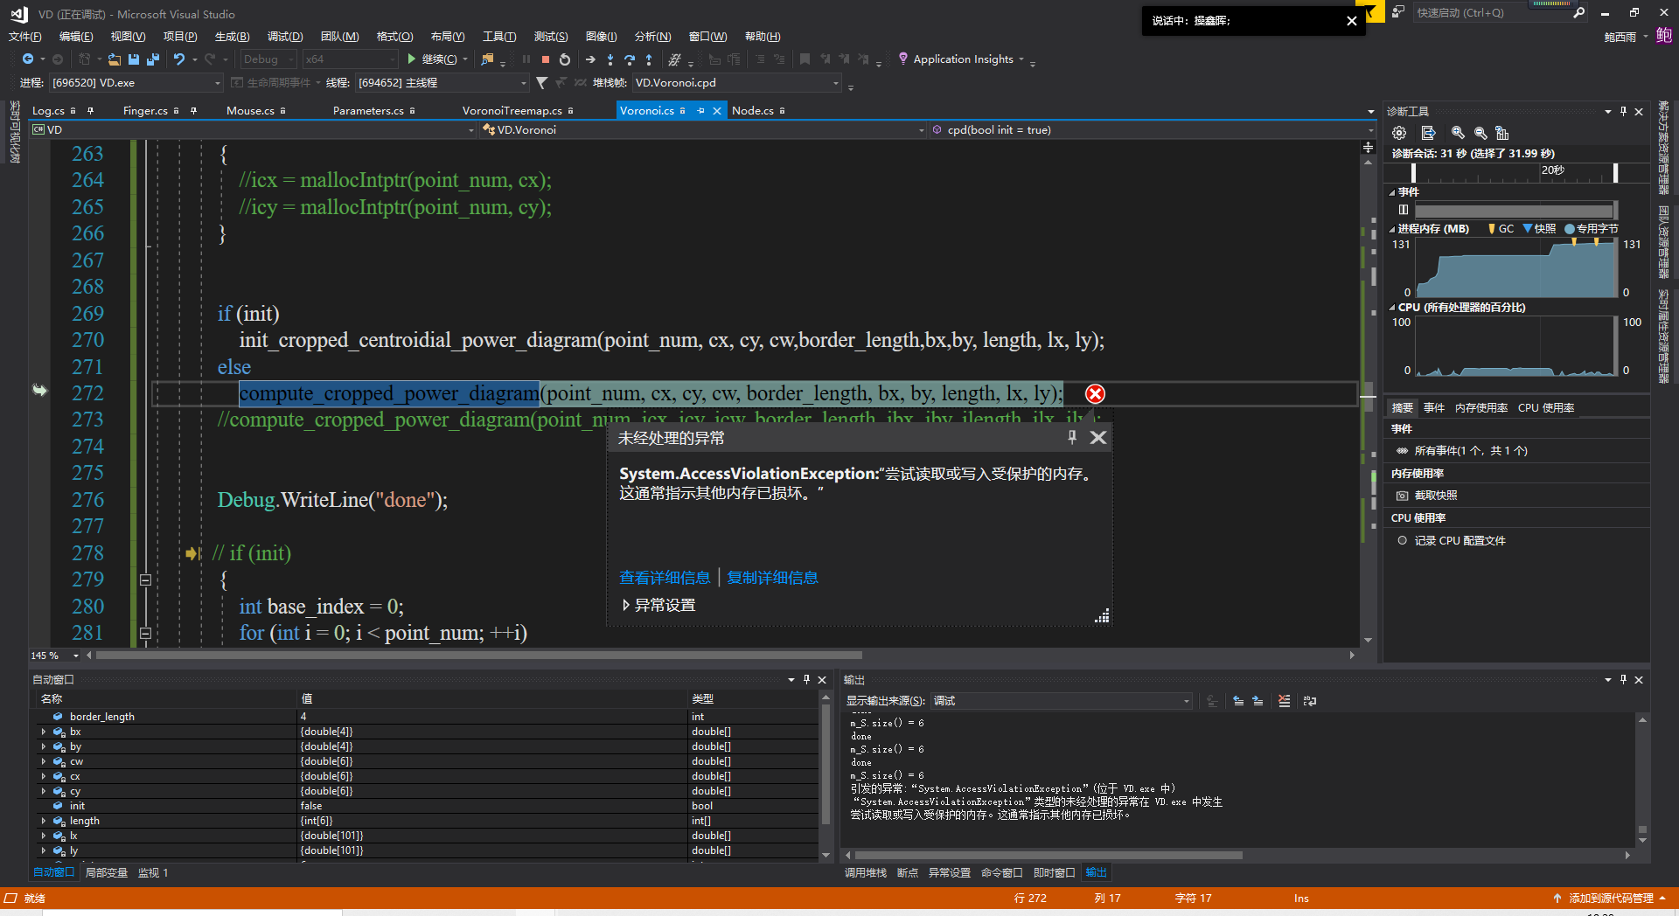Open the 调试 menu
The height and width of the screenshot is (916, 1679).
(x=283, y=36)
